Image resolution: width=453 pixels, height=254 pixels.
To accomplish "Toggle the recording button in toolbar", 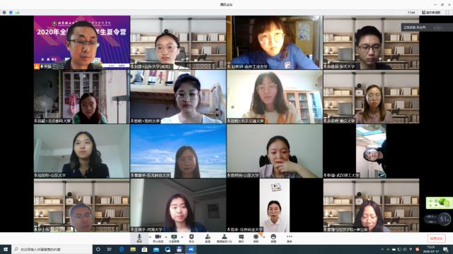I will (x=256, y=238).
